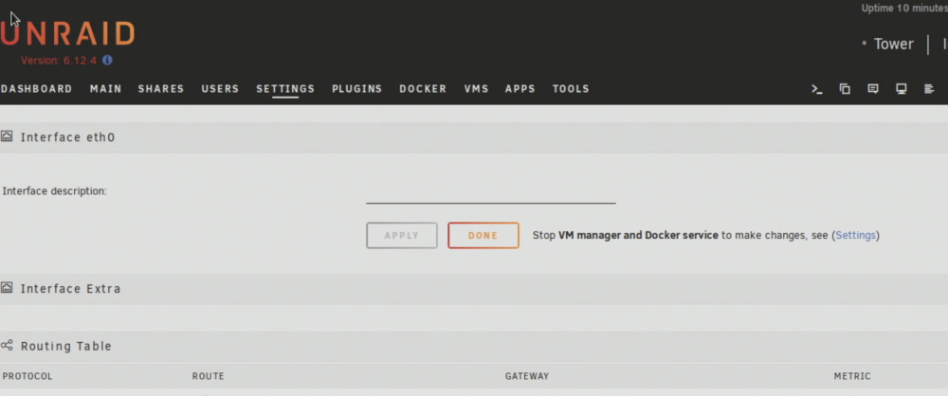Click the monitor info icon in navbar
Screen dimensions: 948x396
point(901,89)
